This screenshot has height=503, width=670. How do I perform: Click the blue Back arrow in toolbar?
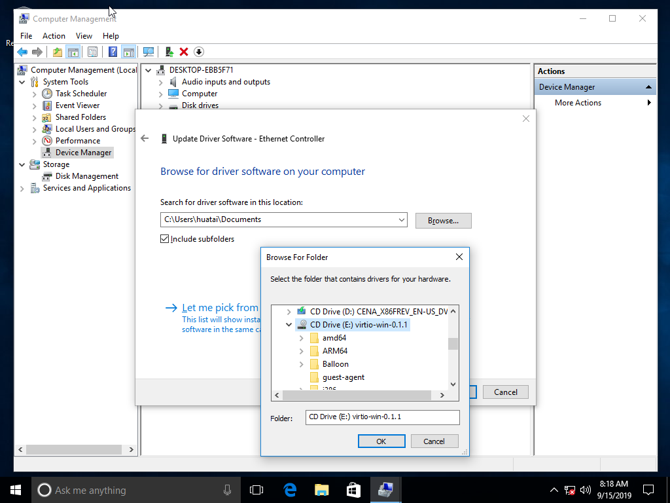coord(22,52)
